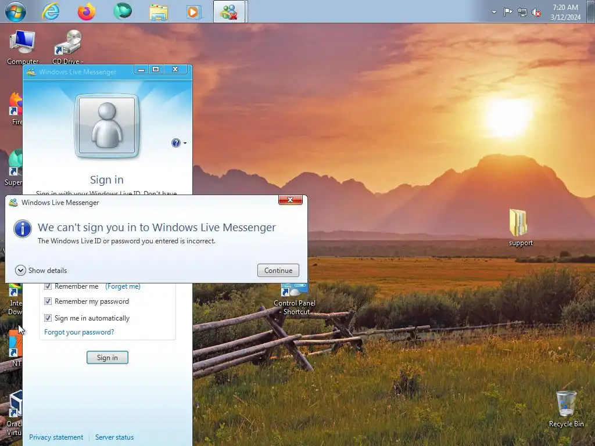This screenshot has width=595, height=446.
Task: Select Windows Live Messenger taskbar button
Action: click(229, 12)
